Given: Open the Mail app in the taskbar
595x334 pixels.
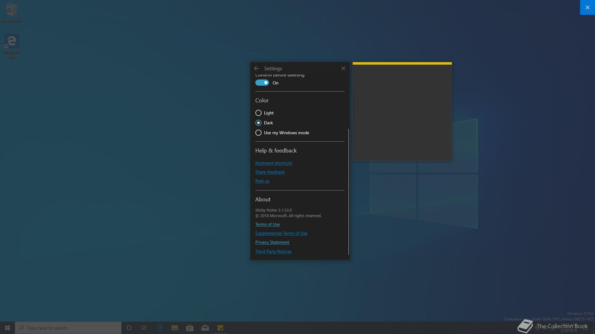Looking at the screenshot, I should (x=205, y=328).
